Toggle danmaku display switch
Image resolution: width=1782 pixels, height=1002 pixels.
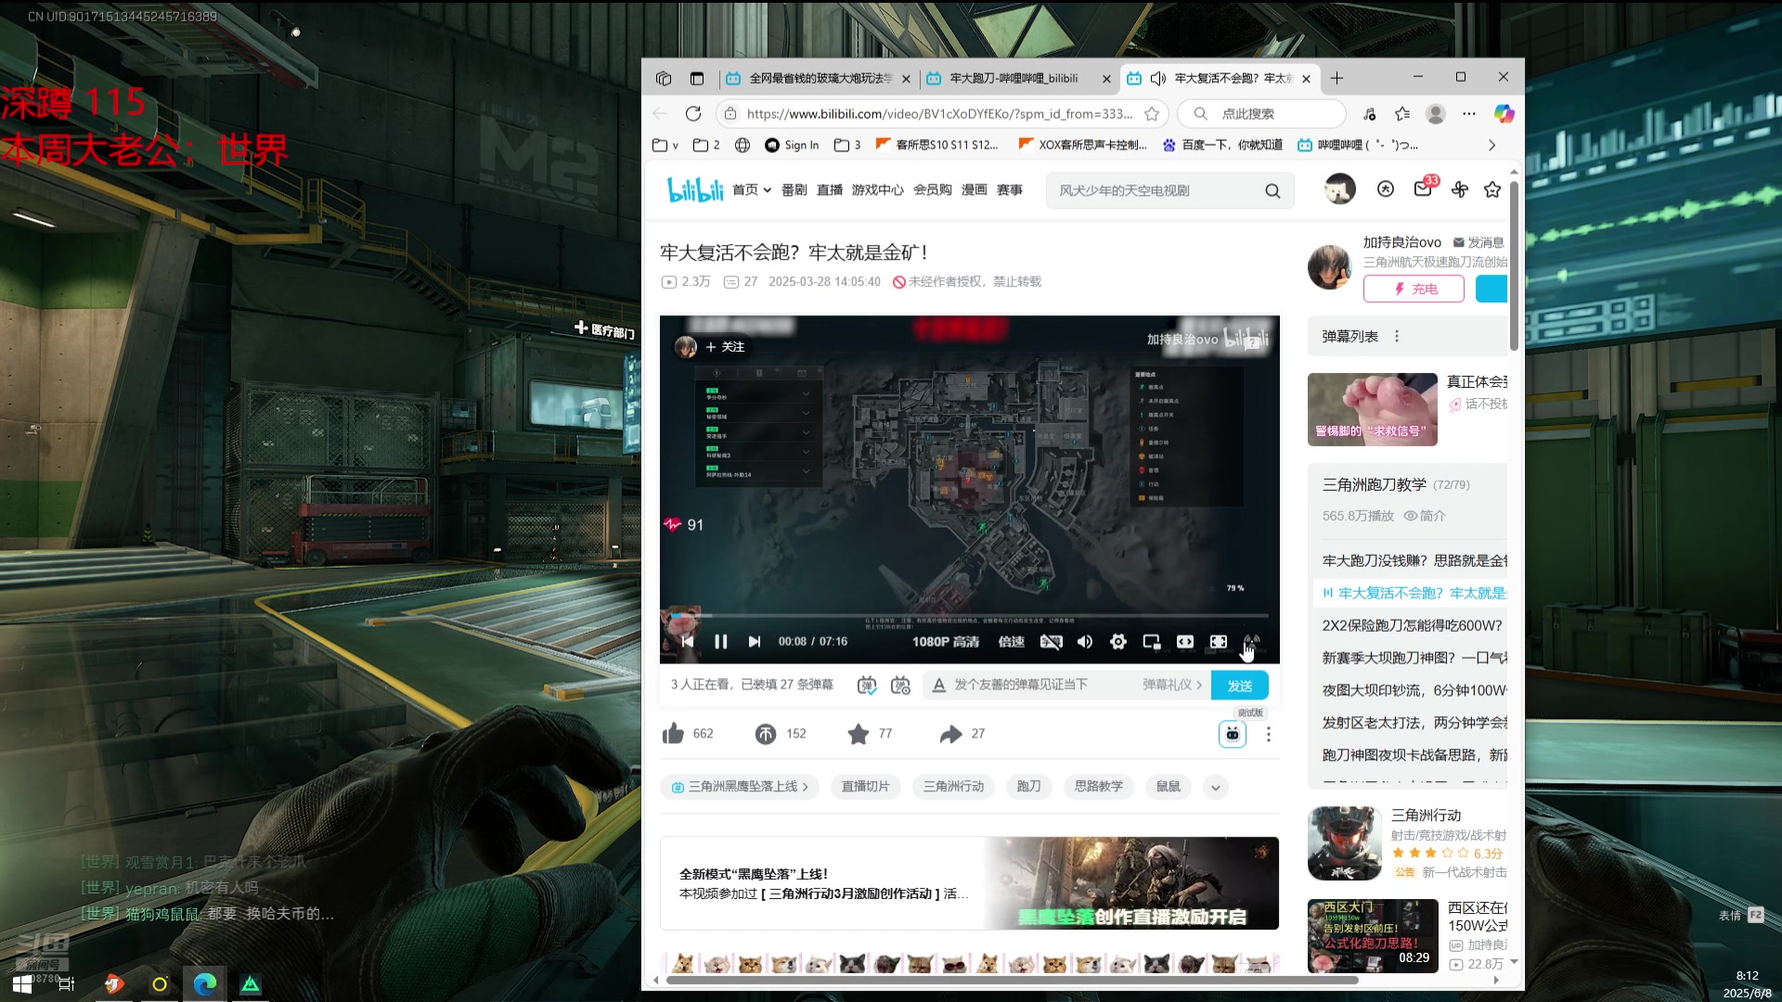click(x=867, y=685)
